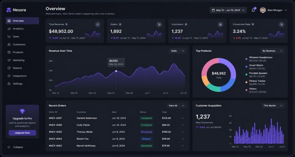Click the 2.1% conversion decrease indicator
The image size is (295, 157).
click(x=237, y=38)
